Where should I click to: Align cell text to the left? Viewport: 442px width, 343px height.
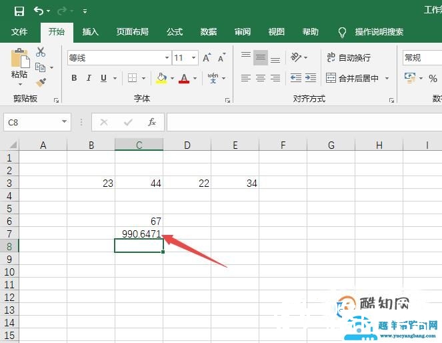(246, 78)
